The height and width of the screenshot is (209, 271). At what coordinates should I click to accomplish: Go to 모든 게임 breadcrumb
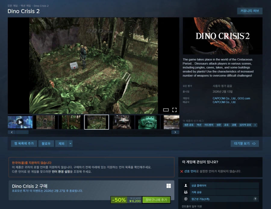[x=13, y=6]
